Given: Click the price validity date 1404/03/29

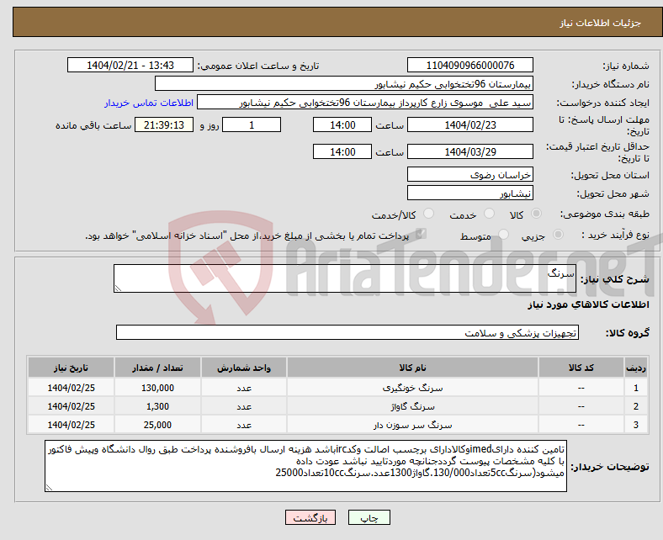Looking at the screenshot, I should point(469,151).
